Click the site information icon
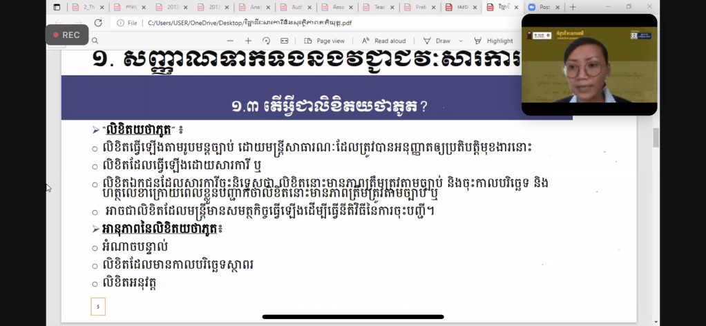 pyautogui.click(x=121, y=23)
